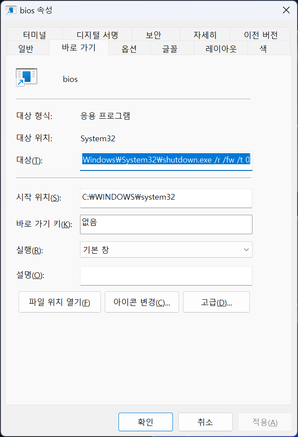Click the bios name text
298x437 pixels.
pos(70,79)
